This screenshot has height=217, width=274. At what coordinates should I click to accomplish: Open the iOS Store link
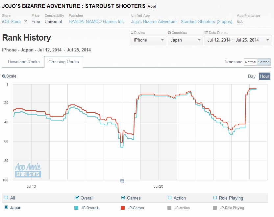point(12,21)
